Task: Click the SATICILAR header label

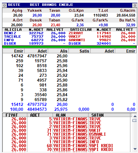Action: click(x=81, y=30)
